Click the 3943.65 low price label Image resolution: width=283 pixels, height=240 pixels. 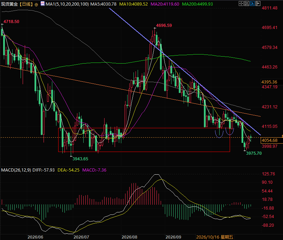[x=80, y=159]
